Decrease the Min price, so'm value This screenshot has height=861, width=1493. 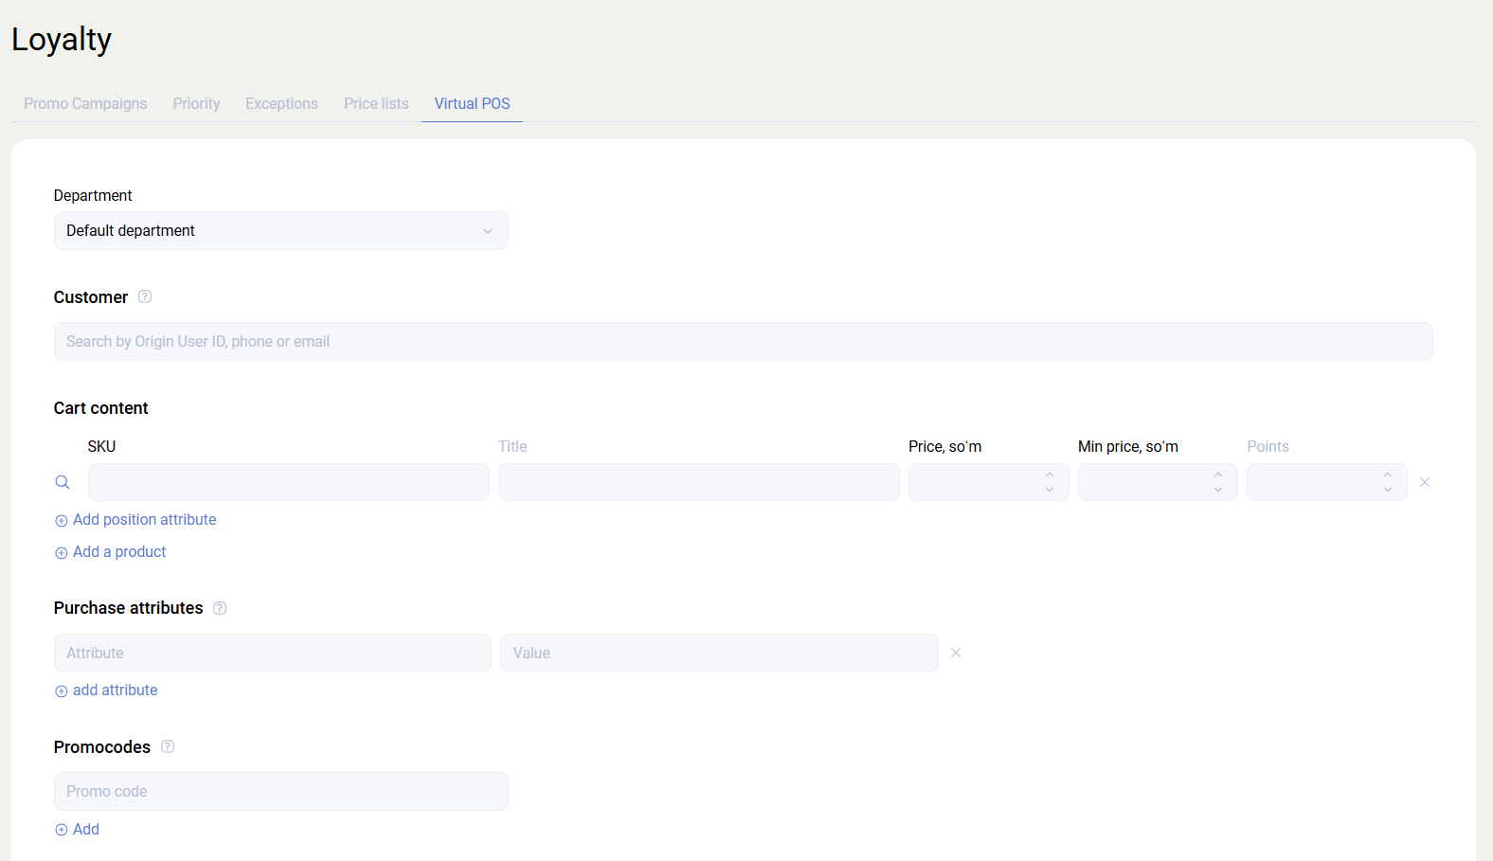(1218, 490)
